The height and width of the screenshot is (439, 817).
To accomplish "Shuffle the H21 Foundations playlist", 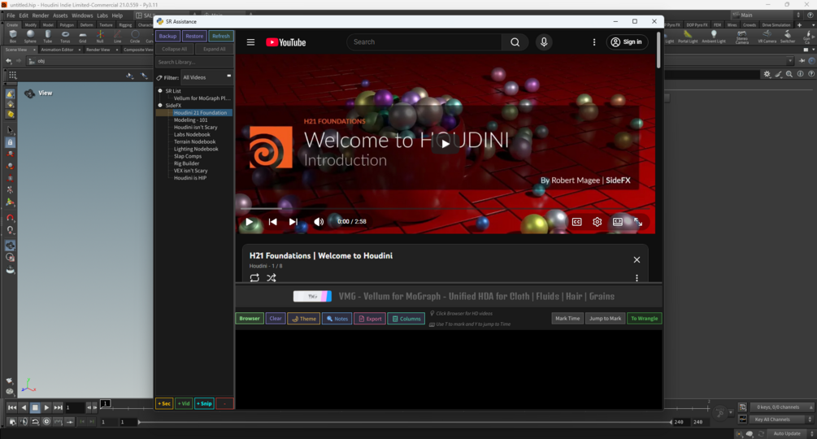I will (272, 278).
